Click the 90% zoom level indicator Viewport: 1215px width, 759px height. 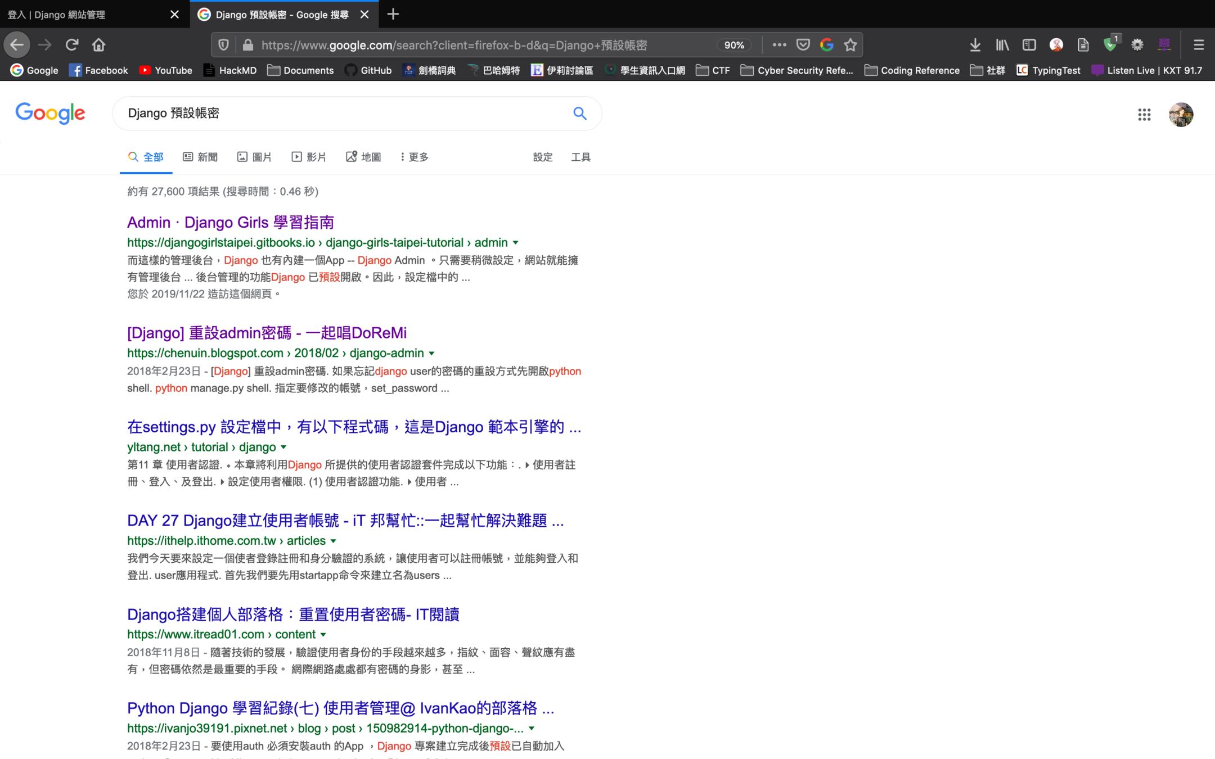point(734,45)
